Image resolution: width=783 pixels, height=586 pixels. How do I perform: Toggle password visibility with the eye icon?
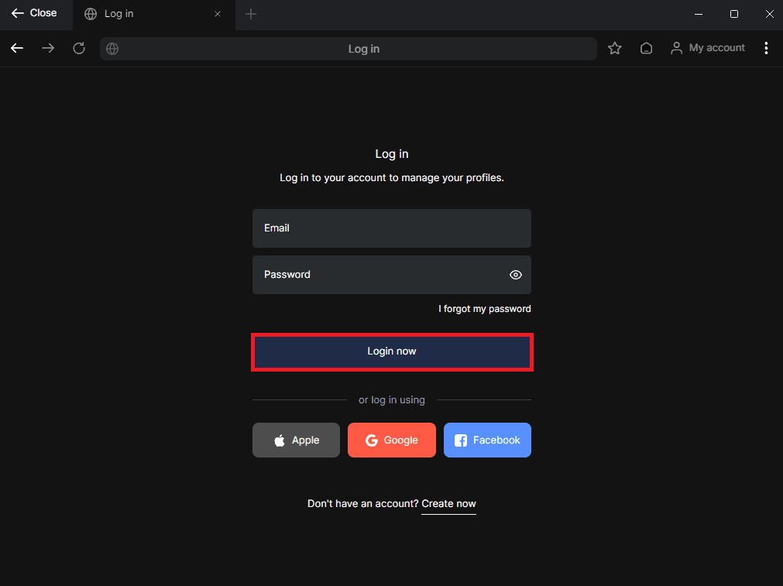[x=515, y=275]
